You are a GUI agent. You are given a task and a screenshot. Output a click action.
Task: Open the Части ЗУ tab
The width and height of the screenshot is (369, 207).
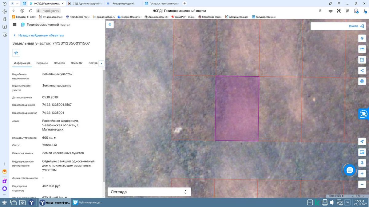point(77,63)
